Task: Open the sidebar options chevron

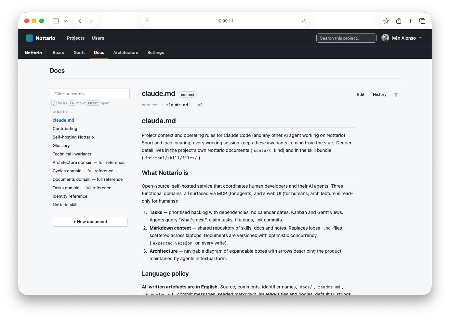Action: click(x=65, y=21)
